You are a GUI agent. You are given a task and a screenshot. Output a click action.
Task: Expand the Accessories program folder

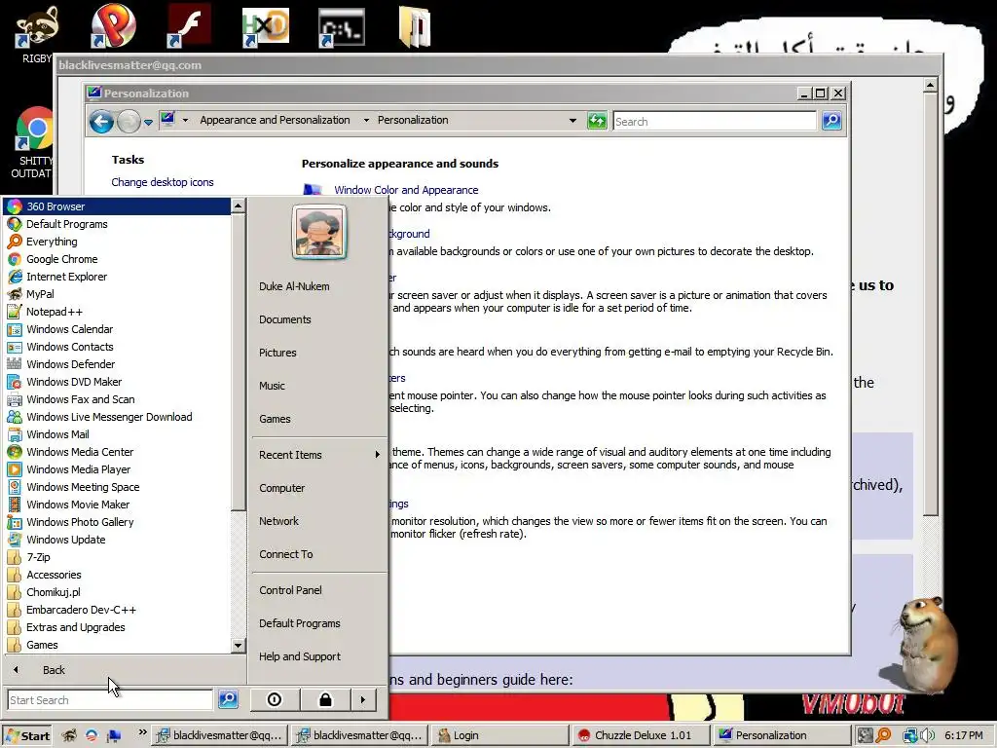[117, 574]
